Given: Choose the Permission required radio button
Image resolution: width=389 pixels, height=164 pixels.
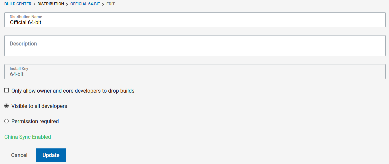Looking at the screenshot, I should click(x=7, y=121).
